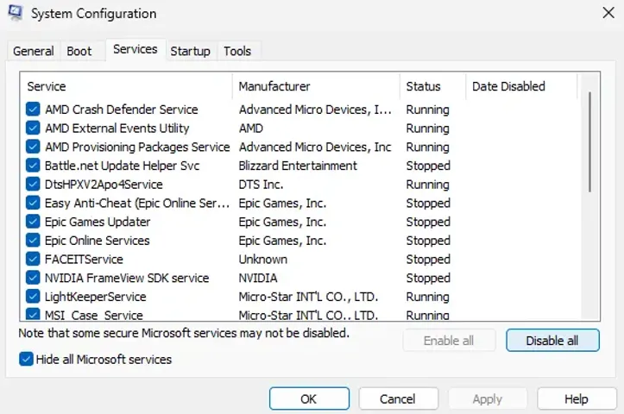Open Help for System Configuration
The width and height of the screenshot is (624, 414).
tap(577, 398)
